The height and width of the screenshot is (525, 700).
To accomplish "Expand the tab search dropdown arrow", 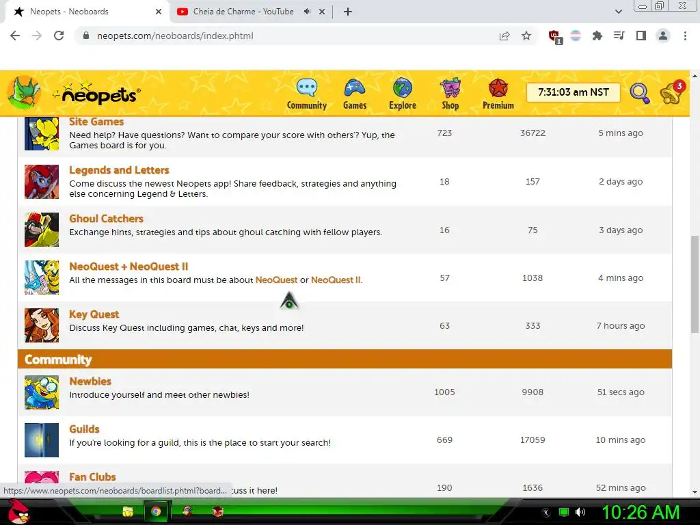I will pos(618,12).
